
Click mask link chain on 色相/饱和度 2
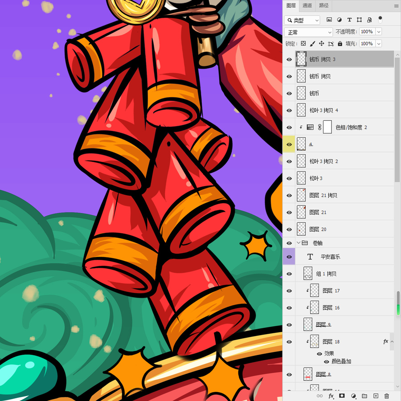coord(319,127)
